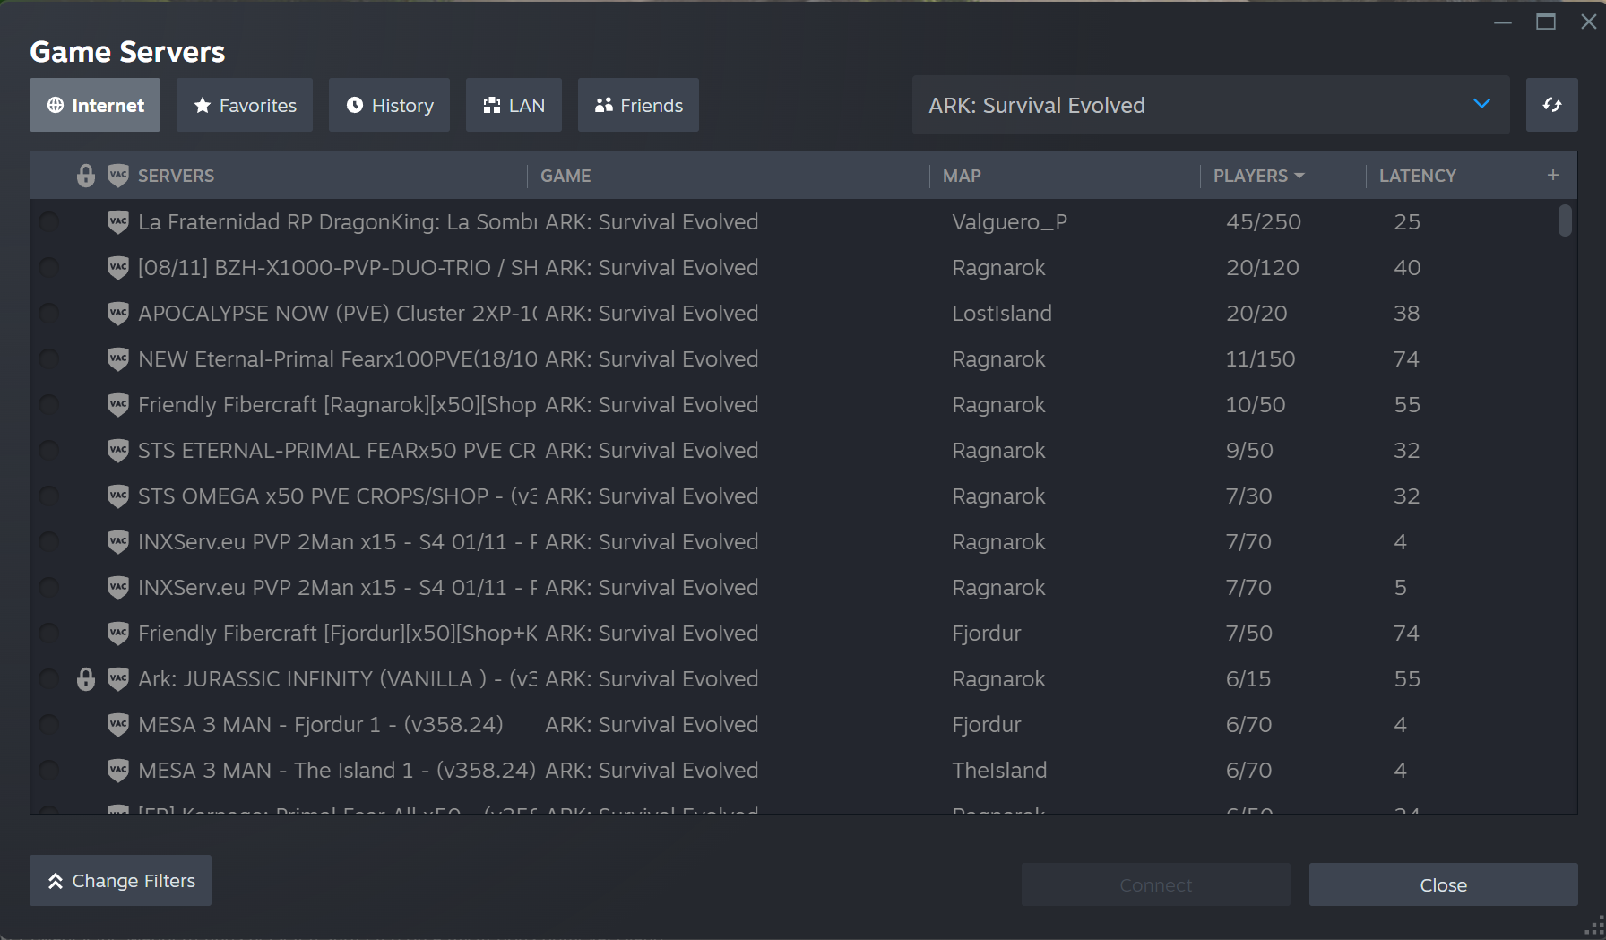Image resolution: width=1606 pixels, height=940 pixels.
Task: Click VAC shield on MESA The Island row
Action: tap(118, 771)
